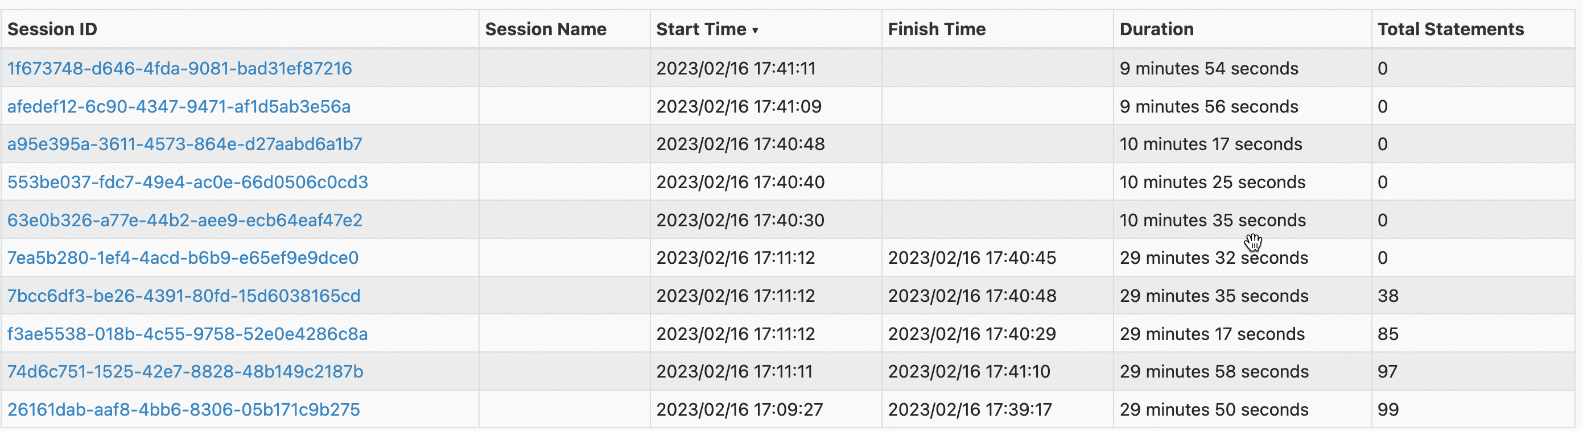Viewport: 1583px width, 431px height.
Task: Open session f3ae5538-018b-4c55-9758-52e0e4286c8a
Action: coord(187,333)
